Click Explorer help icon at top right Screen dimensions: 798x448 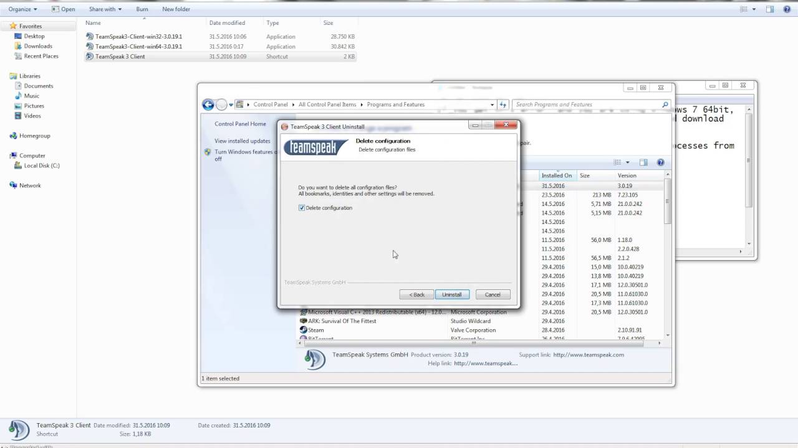coord(787,9)
